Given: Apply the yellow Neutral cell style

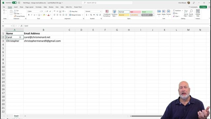Looking at the screenshot, I should click(124, 15).
